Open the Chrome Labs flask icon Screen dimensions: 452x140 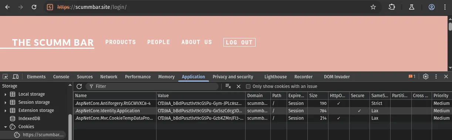tap(412, 7)
